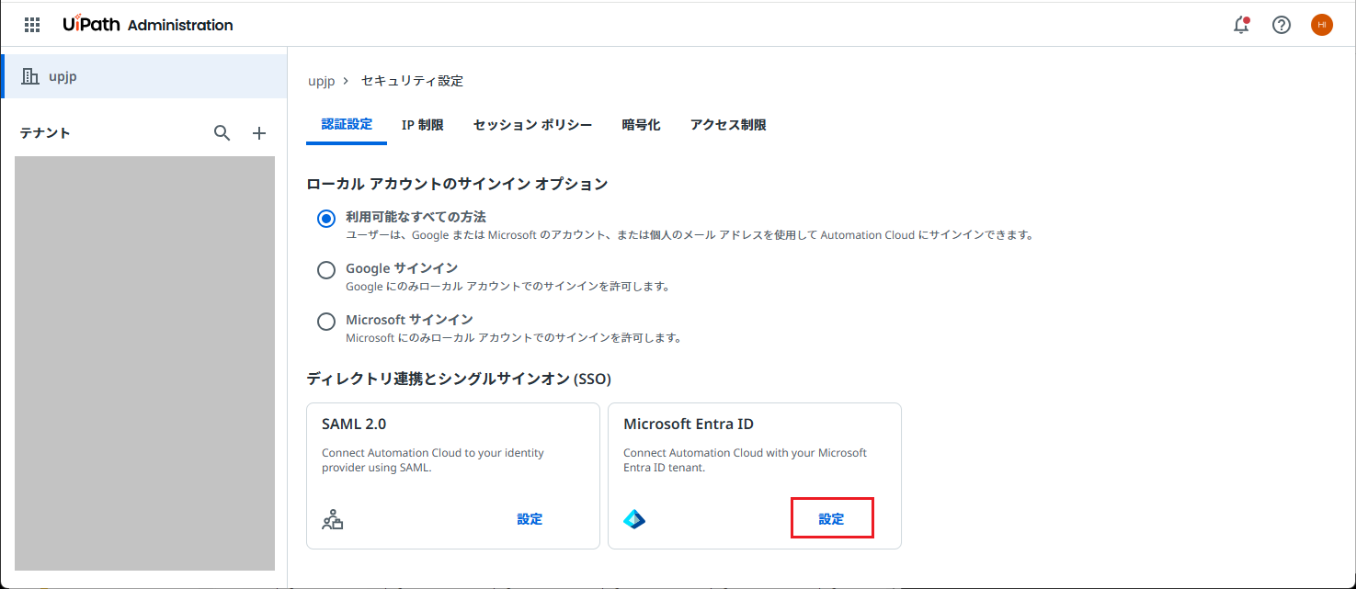Screen dimensions: 1356x589
Task: Open the HI user avatar menu
Action: 1322,25
